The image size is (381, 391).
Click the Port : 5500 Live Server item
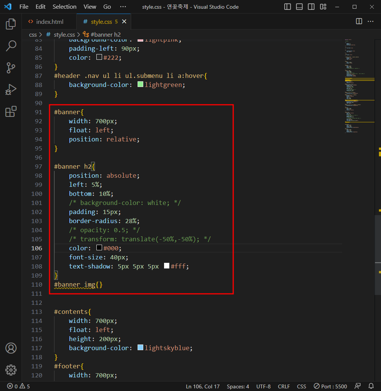(330, 386)
